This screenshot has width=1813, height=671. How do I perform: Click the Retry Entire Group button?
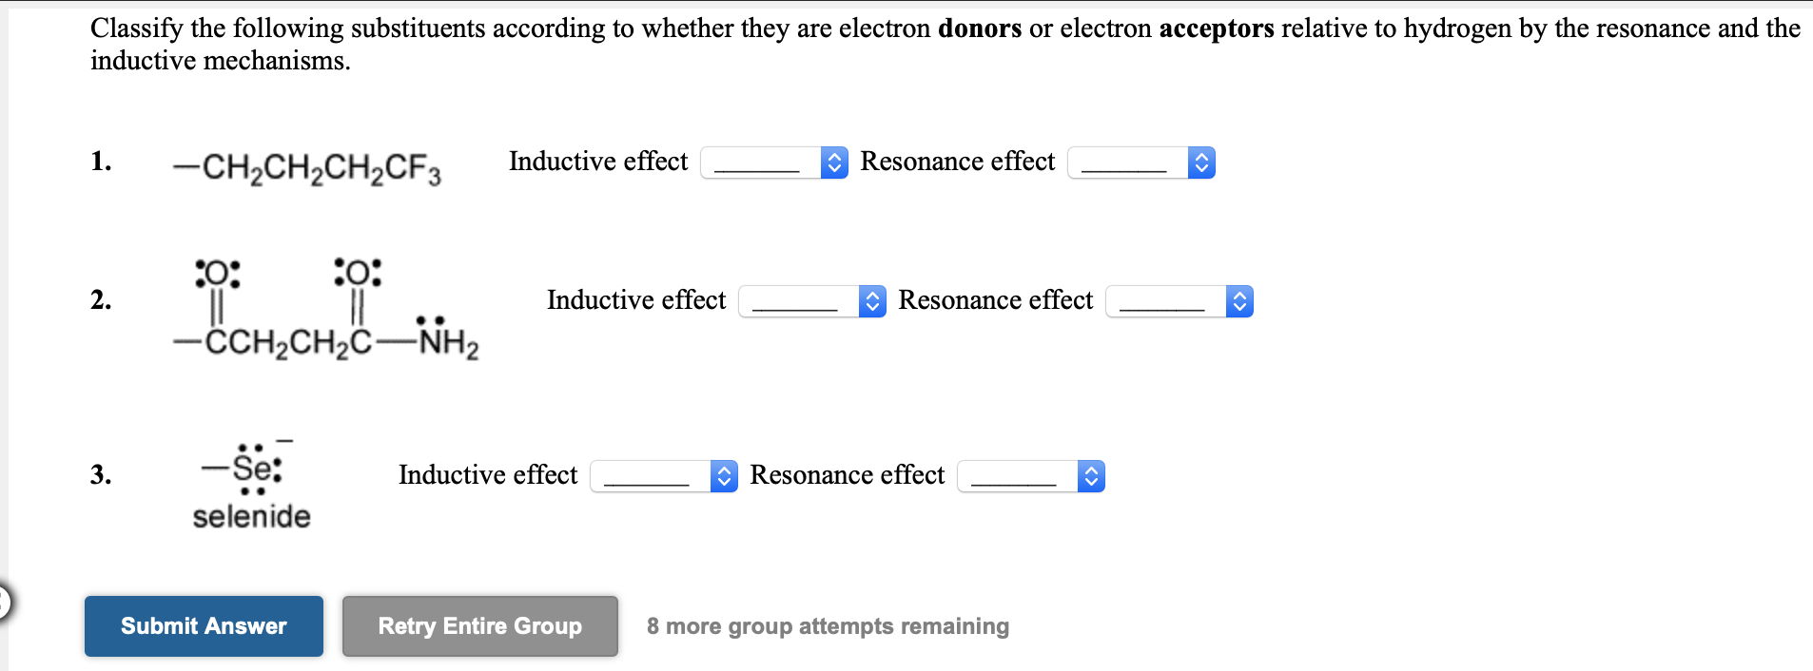[478, 625]
